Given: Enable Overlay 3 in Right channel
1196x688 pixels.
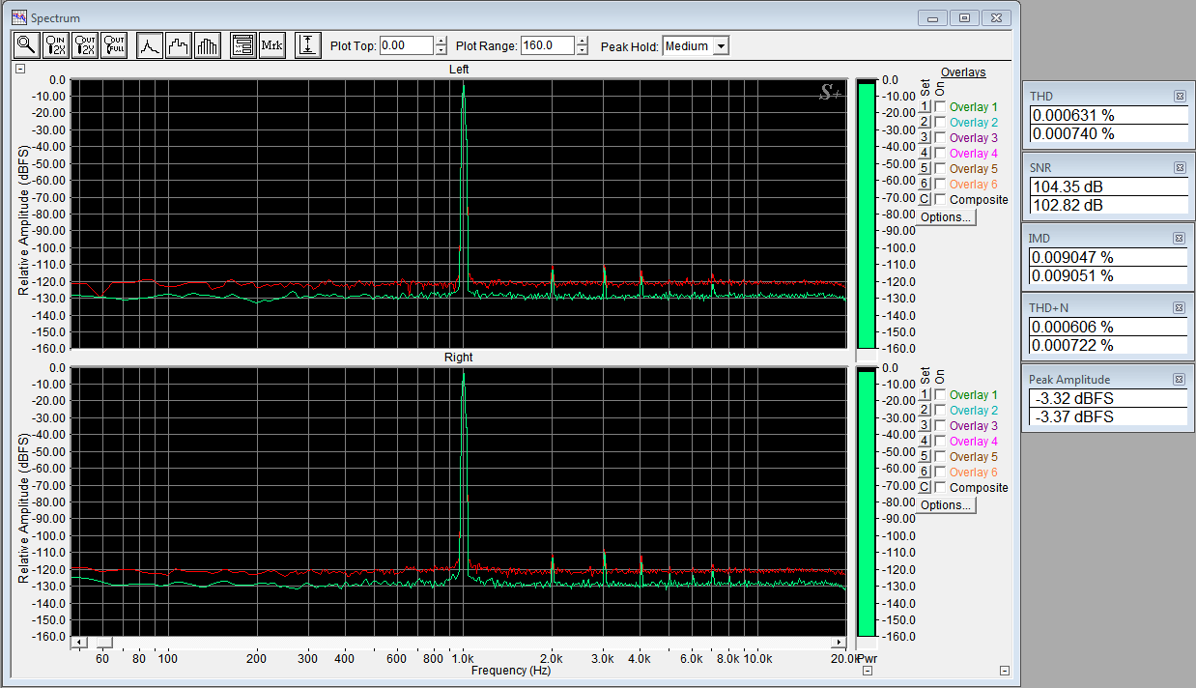Looking at the screenshot, I should tap(940, 426).
